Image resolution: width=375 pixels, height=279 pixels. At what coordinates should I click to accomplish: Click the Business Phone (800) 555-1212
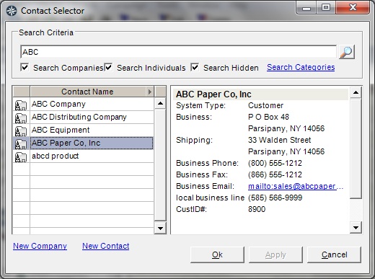click(275, 163)
